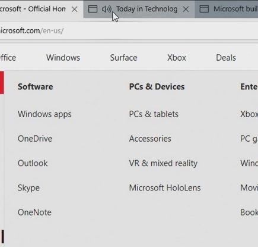Open the Surface navigation menu
The height and width of the screenshot is (247, 258).
[123, 58]
